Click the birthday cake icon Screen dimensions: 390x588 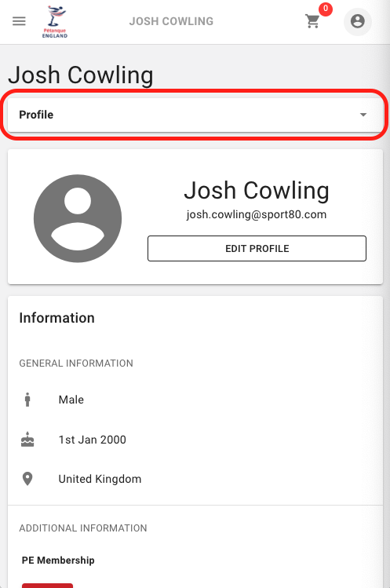click(27, 440)
